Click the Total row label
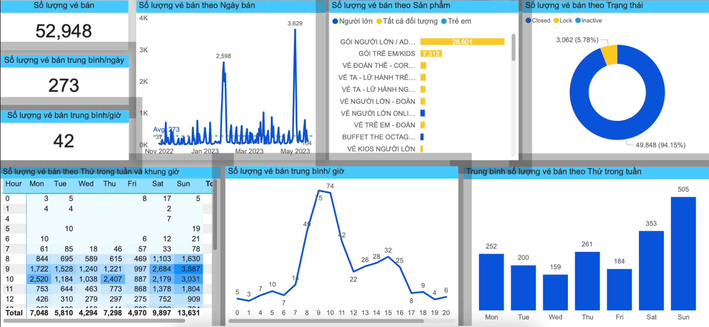709x327 pixels. coord(14,313)
